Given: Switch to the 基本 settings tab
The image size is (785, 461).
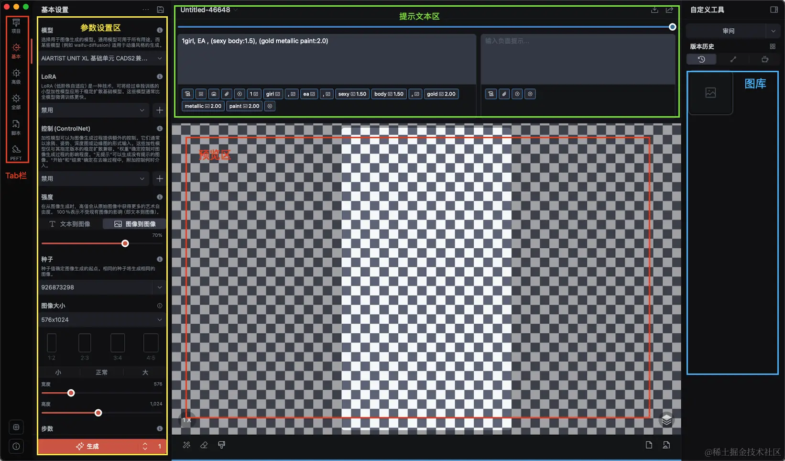Looking at the screenshot, I should tap(16, 51).
